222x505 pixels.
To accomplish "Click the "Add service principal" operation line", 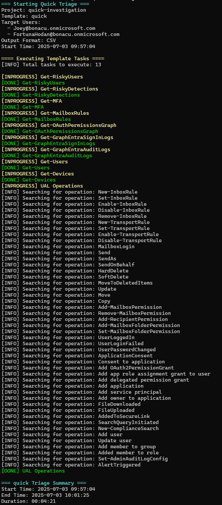I will 82,392.
